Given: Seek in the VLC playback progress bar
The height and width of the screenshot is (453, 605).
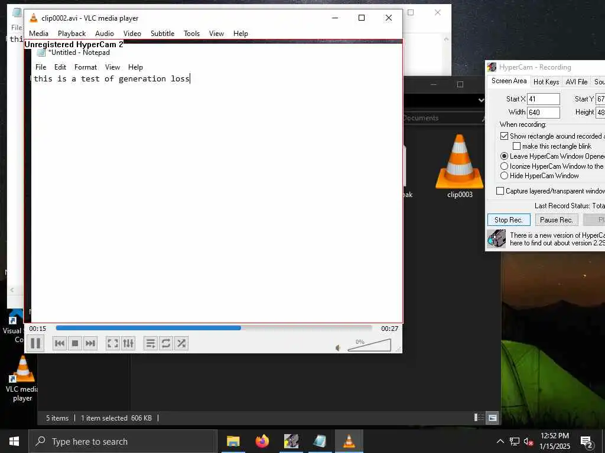Looking at the screenshot, I should (214, 328).
